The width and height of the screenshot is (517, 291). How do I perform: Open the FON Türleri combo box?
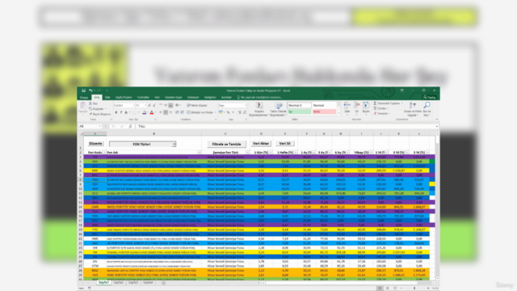pos(142,144)
